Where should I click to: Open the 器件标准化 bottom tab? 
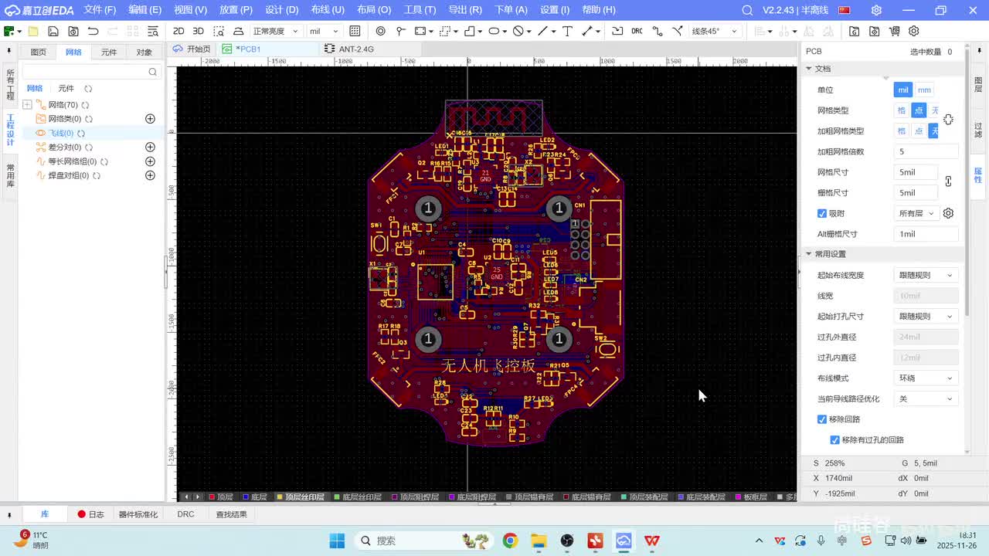pyautogui.click(x=138, y=514)
